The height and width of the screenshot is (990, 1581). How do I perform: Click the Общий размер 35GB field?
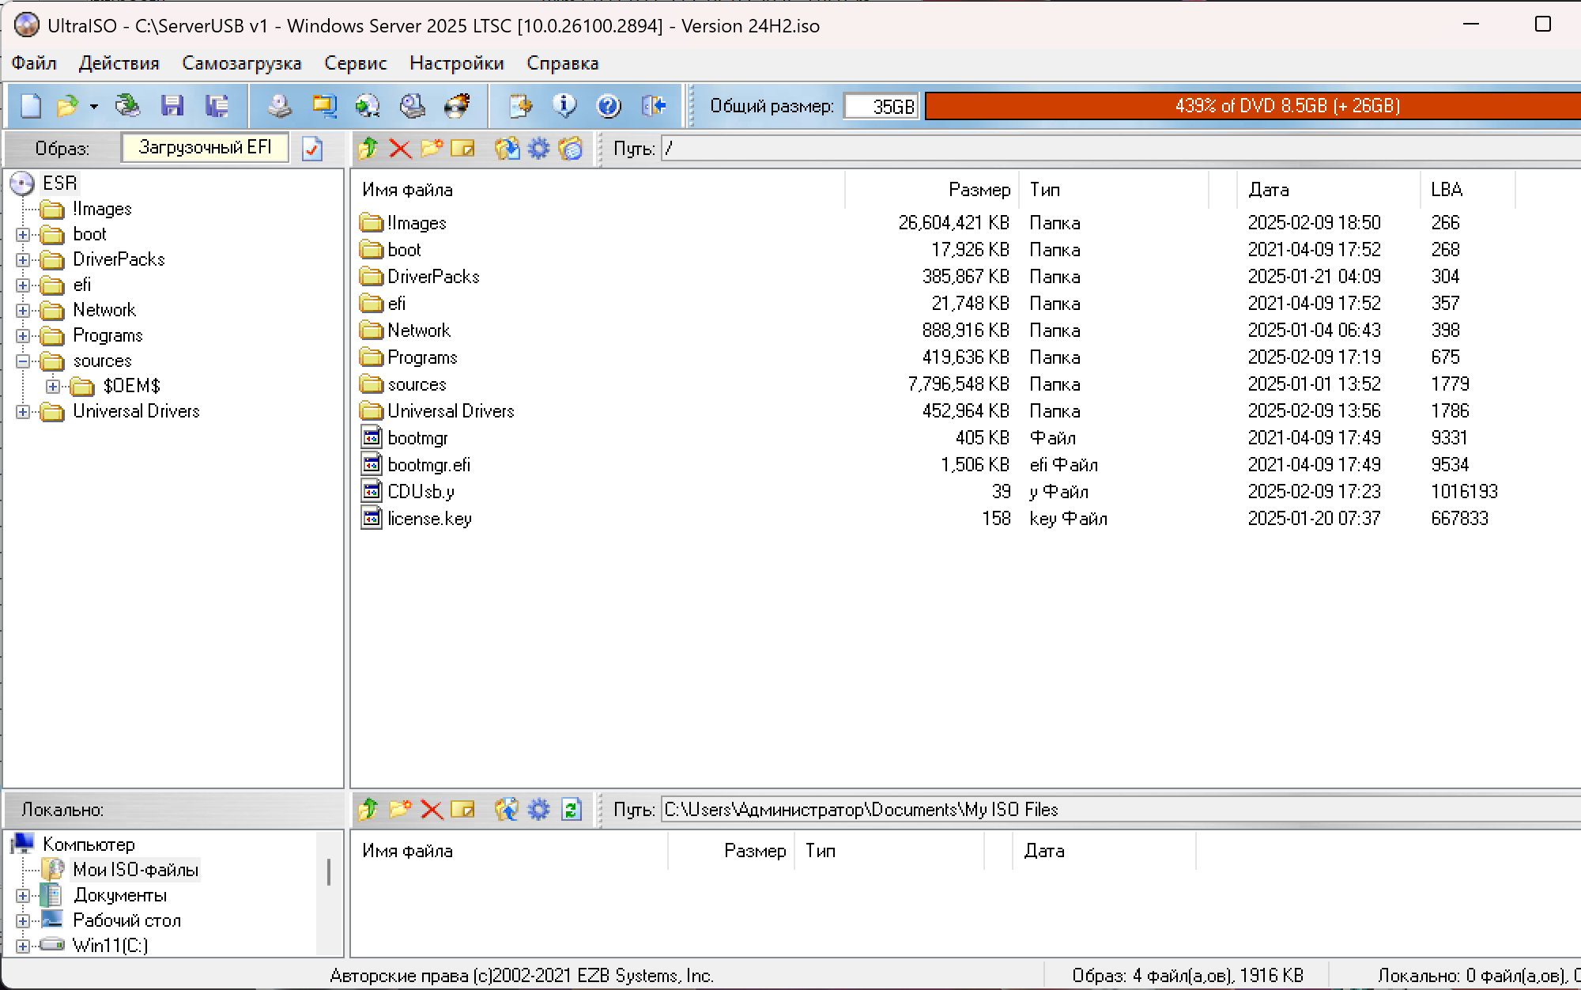coord(881,106)
